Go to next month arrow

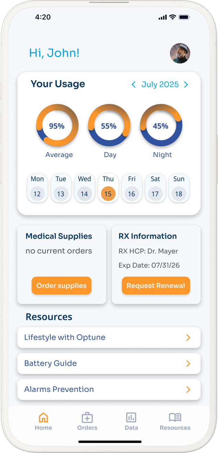pos(186,85)
